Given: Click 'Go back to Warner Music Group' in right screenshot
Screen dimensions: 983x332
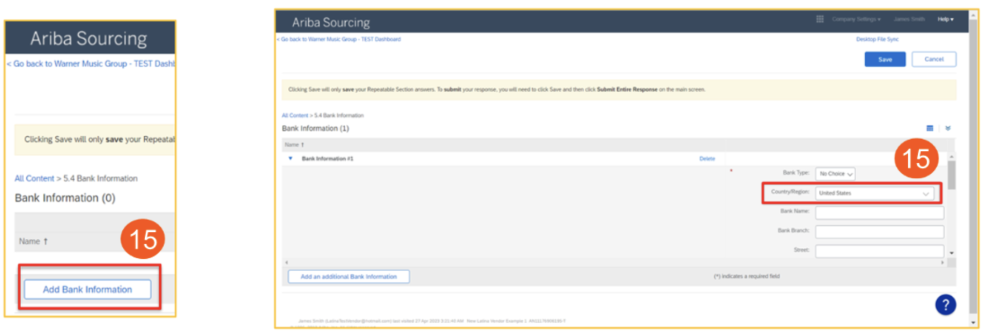Looking at the screenshot, I should click(x=340, y=39).
